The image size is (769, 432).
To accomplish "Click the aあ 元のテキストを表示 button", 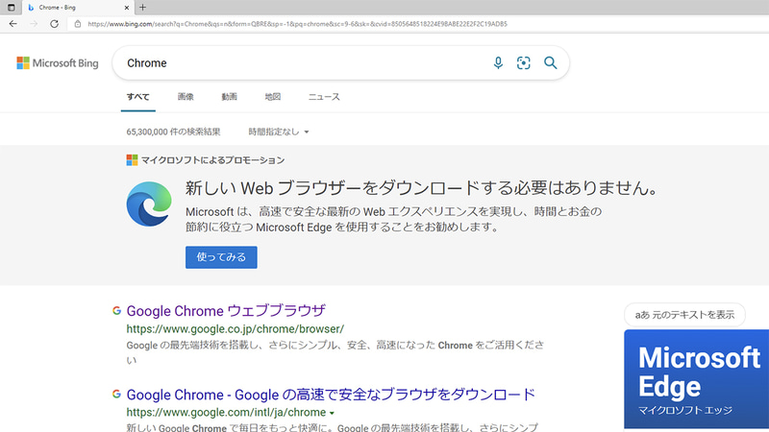I will click(684, 315).
